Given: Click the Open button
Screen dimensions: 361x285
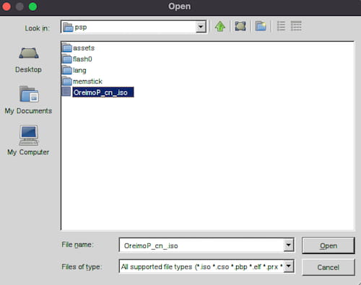Looking at the screenshot, I should pos(329,245).
